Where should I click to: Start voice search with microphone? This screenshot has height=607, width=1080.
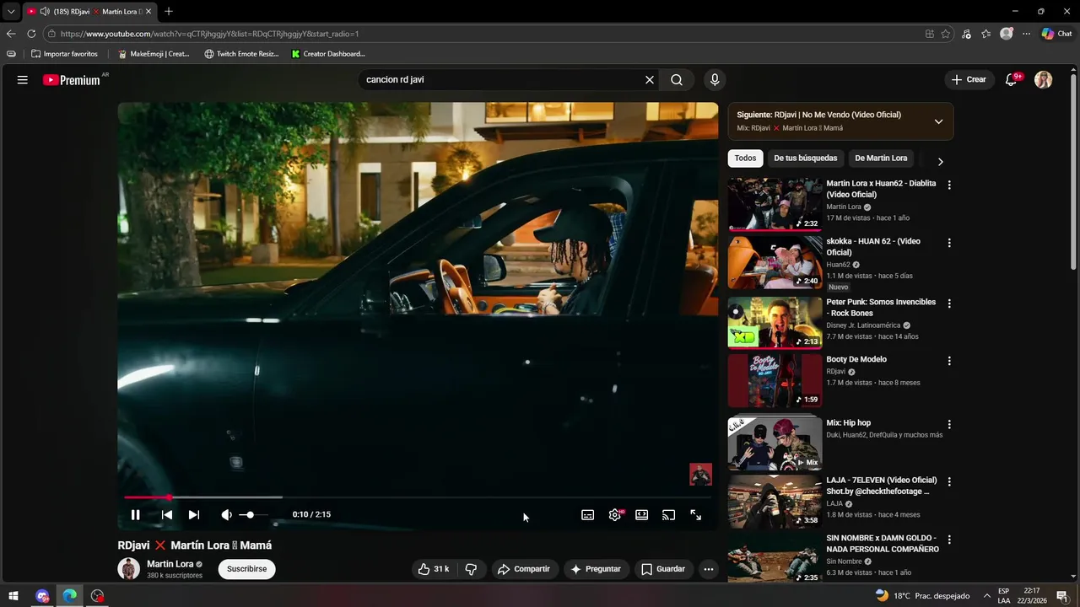(715, 79)
